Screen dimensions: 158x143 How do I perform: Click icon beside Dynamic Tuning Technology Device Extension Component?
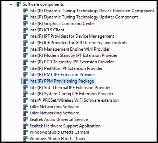(26, 11)
